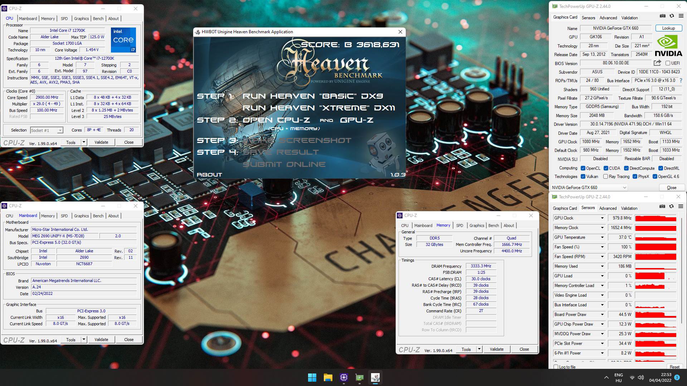The width and height of the screenshot is (687, 386).
Task: Click the GPU-Z title bar icon in top window
Action: (x=555, y=6)
